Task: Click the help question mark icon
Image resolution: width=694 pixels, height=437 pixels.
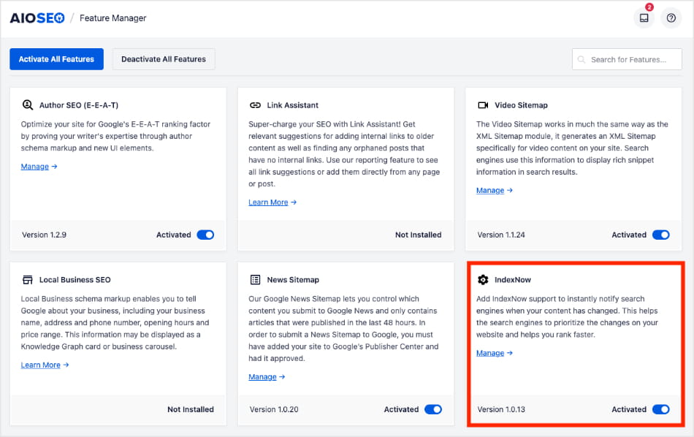Action: (x=671, y=18)
